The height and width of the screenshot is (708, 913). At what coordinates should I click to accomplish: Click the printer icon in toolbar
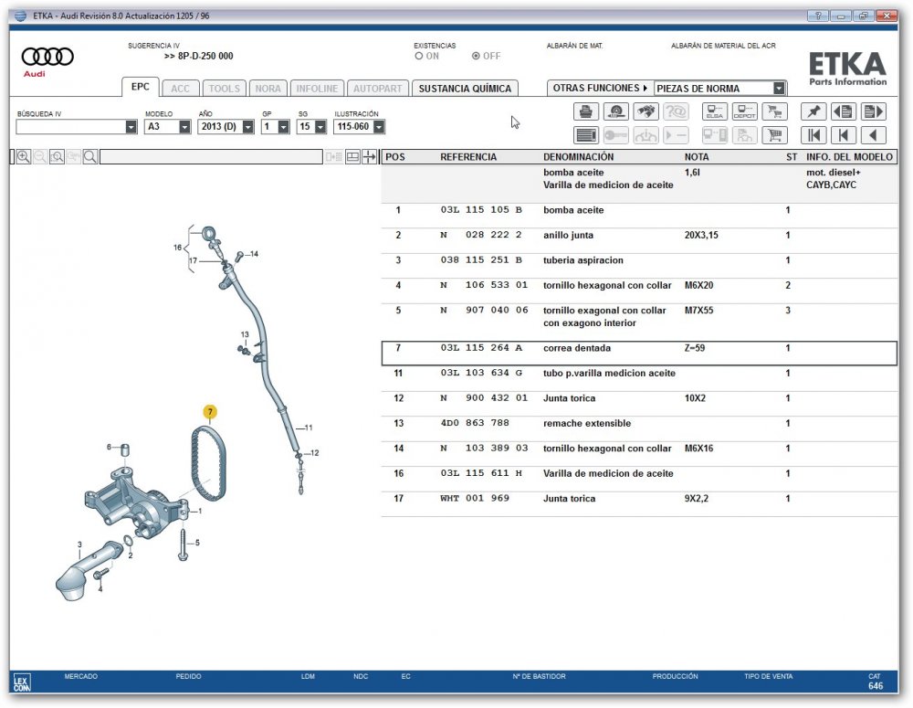[x=586, y=111]
